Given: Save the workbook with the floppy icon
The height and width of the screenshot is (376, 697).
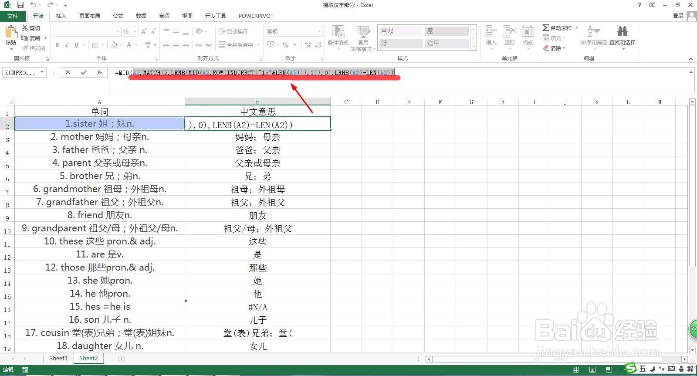Looking at the screenshot, I should click(20, 5).
